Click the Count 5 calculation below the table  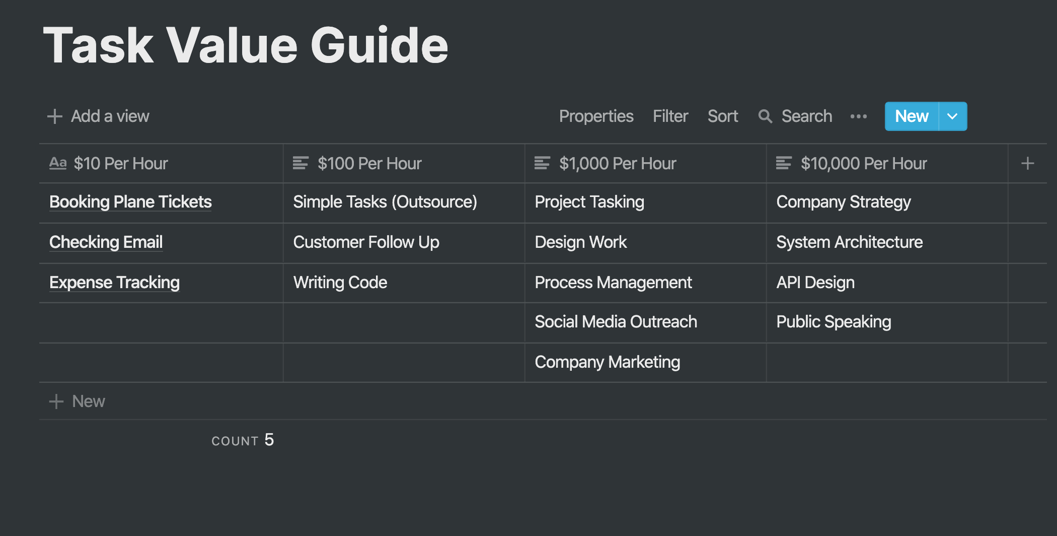[x=243, y=440]
